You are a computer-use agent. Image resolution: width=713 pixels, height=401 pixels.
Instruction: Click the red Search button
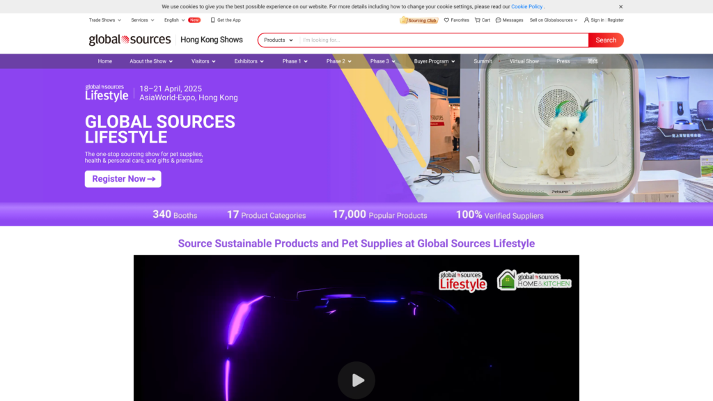tap(606, 40)
